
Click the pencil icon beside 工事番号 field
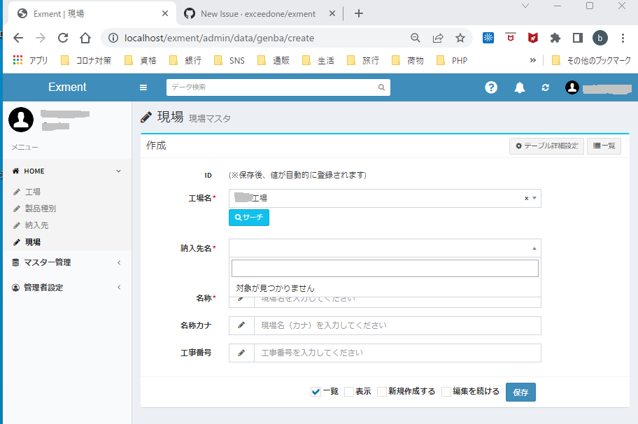pos(241,353)
